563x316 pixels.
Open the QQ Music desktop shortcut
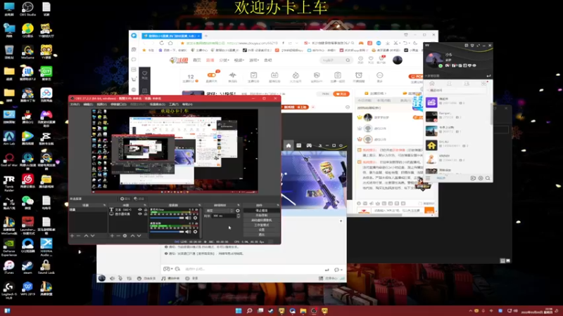27,30
